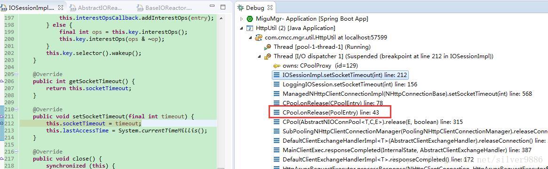The height and width of the screenshot is (169, 548).
Task: Click 'return this.socketTimeout;' code line
Action: click(x=89, y=88)
